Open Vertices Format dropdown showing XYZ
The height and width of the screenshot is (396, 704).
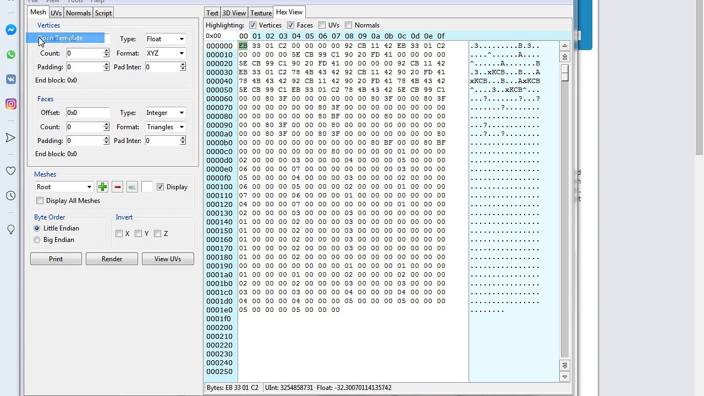coord(165,53)
